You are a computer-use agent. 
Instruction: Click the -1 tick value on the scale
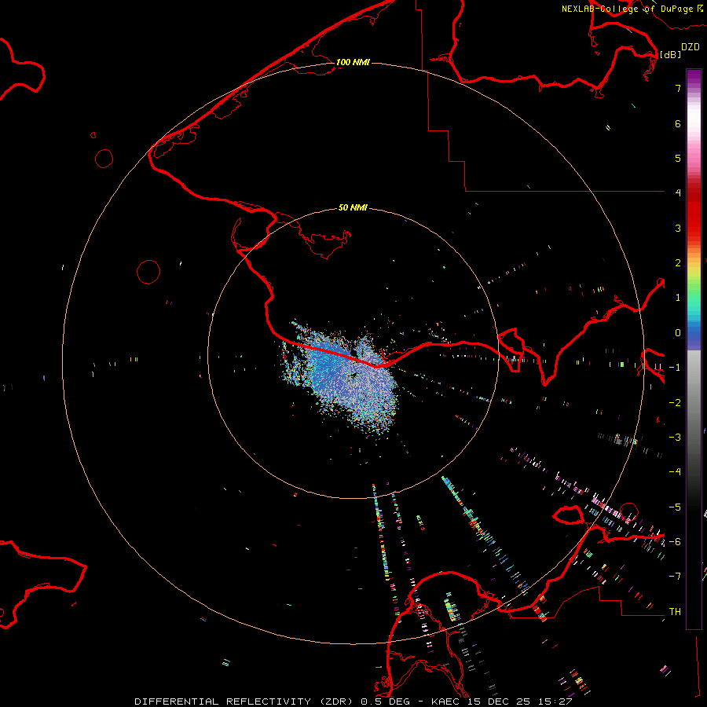pos(675,368)
